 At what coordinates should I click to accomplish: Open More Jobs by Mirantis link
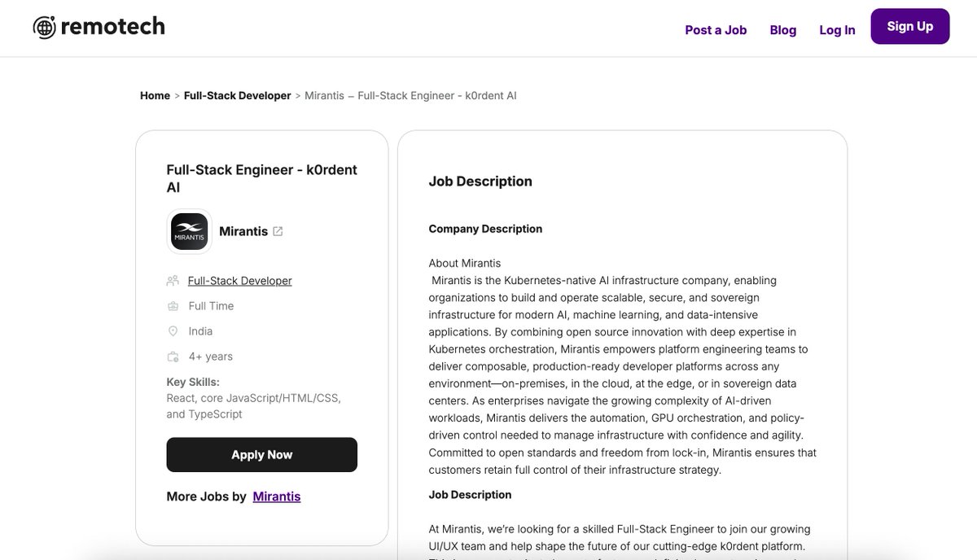point(277,497)
